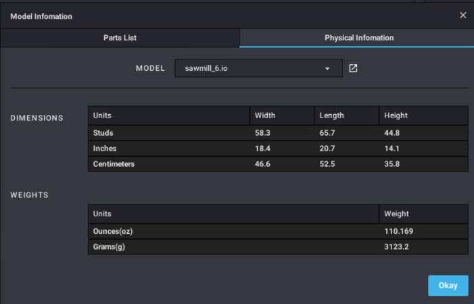This screenshot has width=474, height=304.
Task: Select the Inches row label
Action: [x=105, y=149]
